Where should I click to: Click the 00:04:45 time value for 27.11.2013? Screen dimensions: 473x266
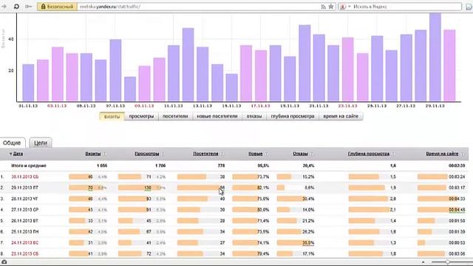(x=457, y=210)
